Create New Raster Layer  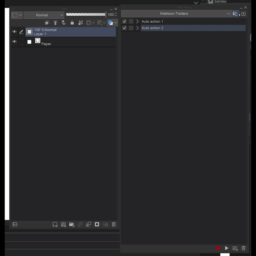tap(55, 224)
